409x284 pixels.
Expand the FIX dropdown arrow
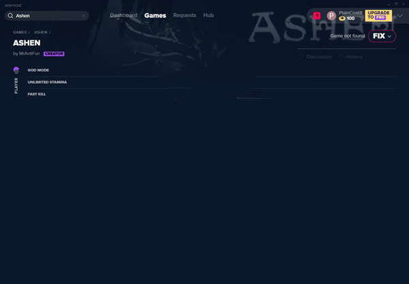[x=389, y=36]
